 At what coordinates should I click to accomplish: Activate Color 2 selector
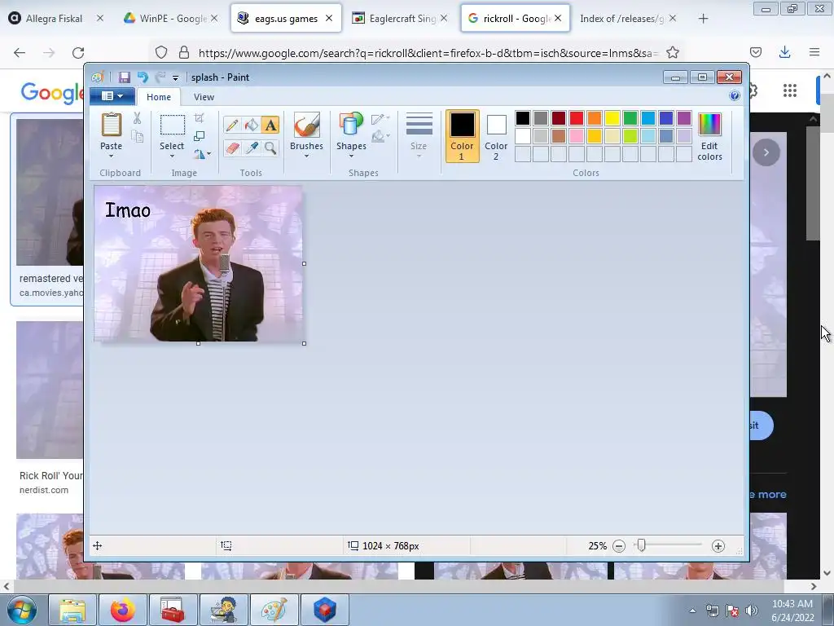(x=496, y=136)
